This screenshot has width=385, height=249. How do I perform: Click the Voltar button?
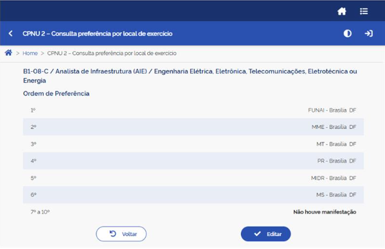(x=121, y=234)
